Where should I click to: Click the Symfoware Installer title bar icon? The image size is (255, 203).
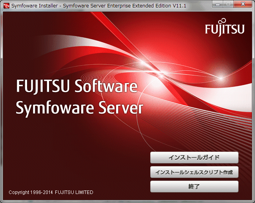click(6, 6)
